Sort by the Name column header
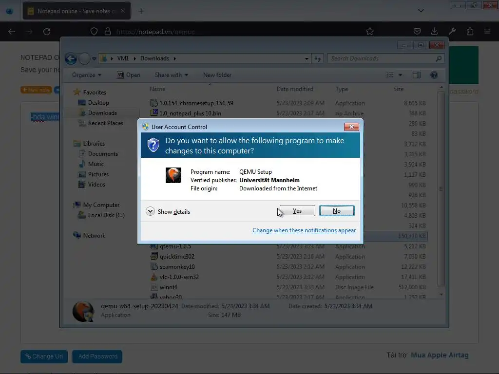The width and height of the screenshot is (499, 374). [x=157, y=89]
